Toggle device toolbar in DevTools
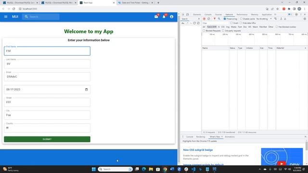Screen dimensions: 308x173 [x=187, y=14]
